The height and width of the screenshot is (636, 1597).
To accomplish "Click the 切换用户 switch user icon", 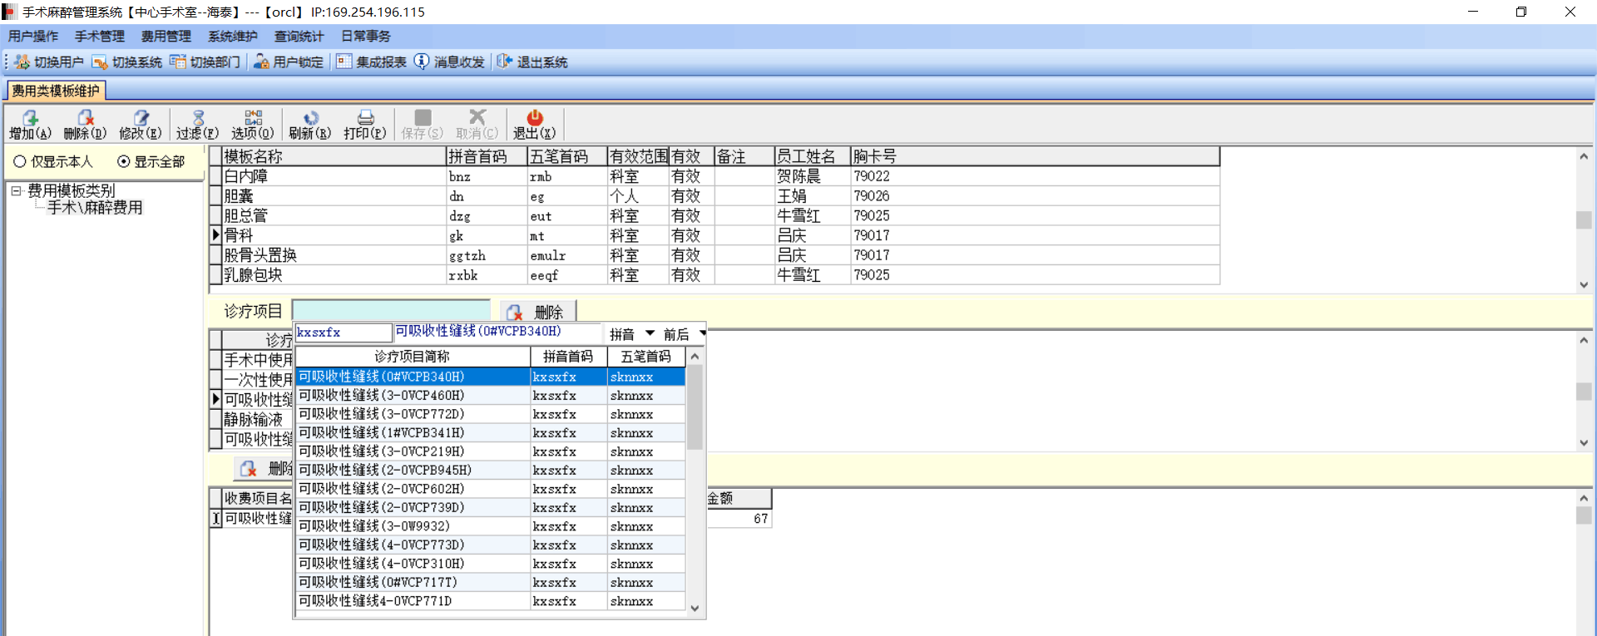I will point(22,62).
